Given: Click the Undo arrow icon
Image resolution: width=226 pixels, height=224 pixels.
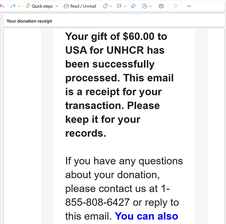Looking at the screenshot, I should [175, 6].
